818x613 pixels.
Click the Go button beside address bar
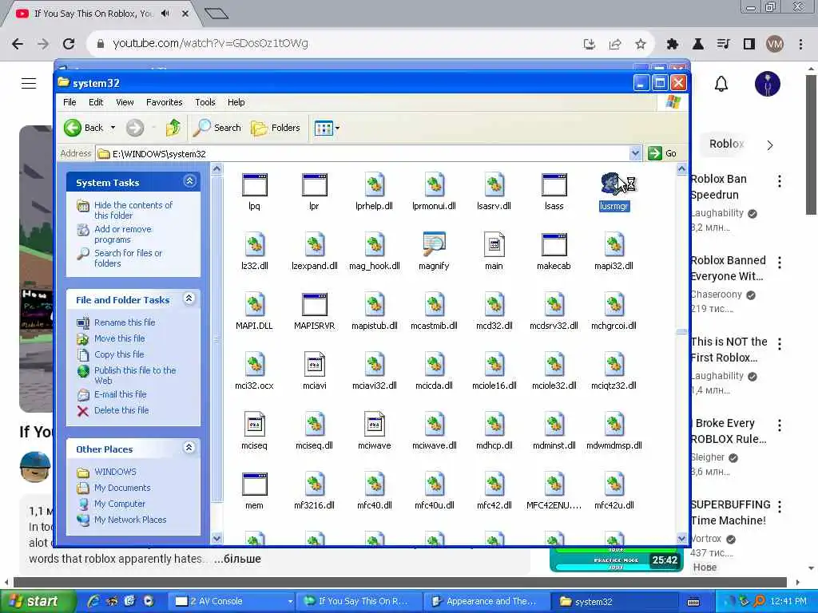(x=662, y=153)
